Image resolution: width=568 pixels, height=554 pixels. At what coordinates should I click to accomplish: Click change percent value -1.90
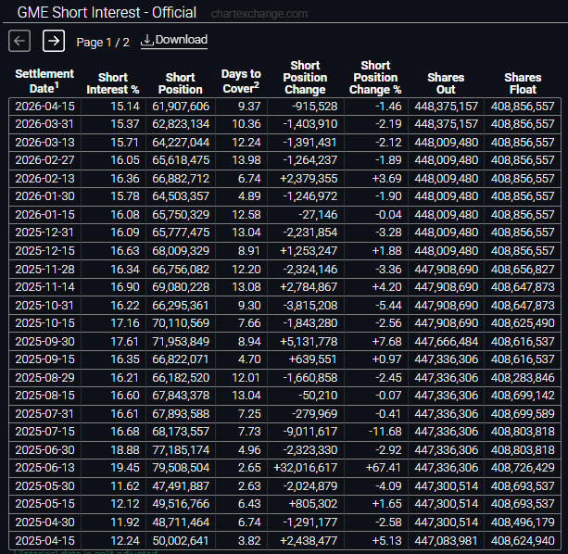(388, 195)
